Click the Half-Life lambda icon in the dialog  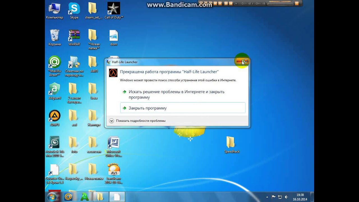(113, 73)
